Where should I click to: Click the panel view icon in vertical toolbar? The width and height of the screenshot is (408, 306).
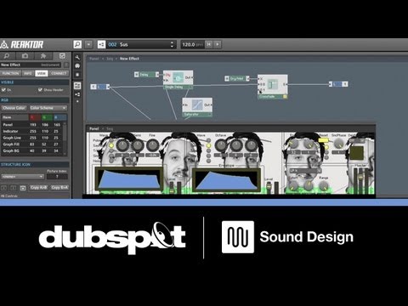[x=77, y=86]
